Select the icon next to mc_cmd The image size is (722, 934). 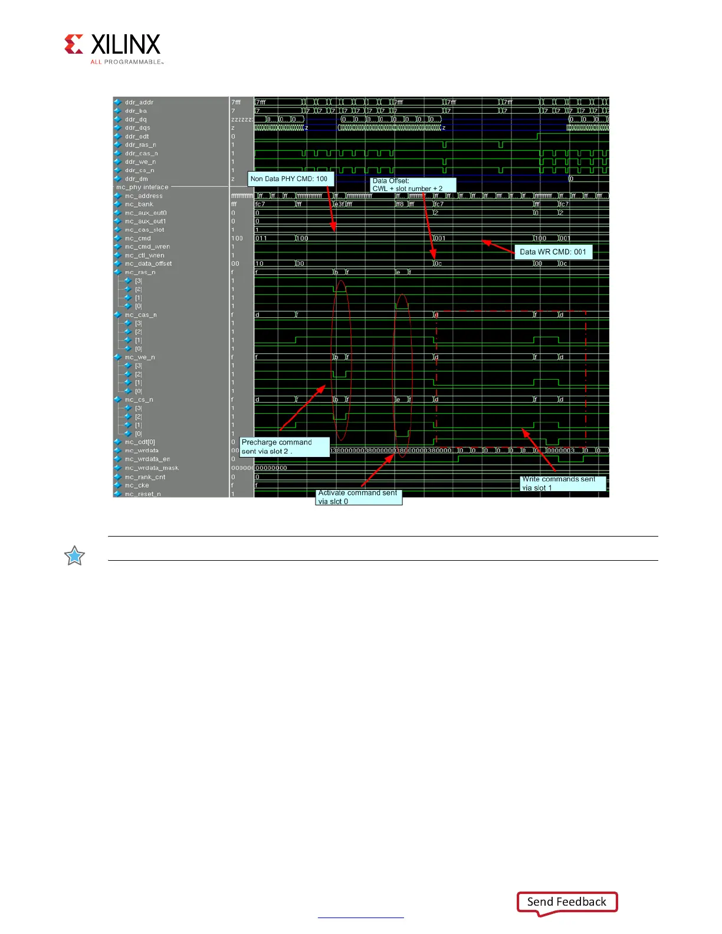pos(118,238)
